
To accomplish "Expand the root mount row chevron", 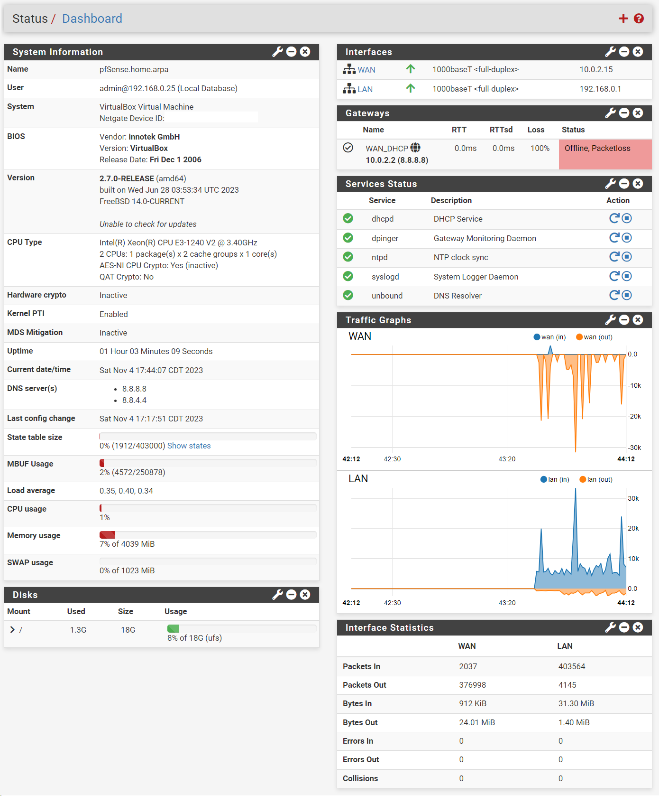I will pyautogui.click(x=12, y=630).
